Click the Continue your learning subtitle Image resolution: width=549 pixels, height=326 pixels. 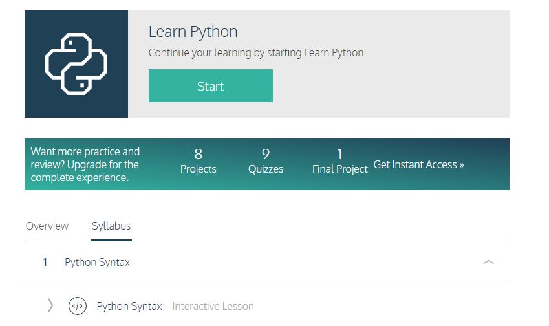point(257,52)
